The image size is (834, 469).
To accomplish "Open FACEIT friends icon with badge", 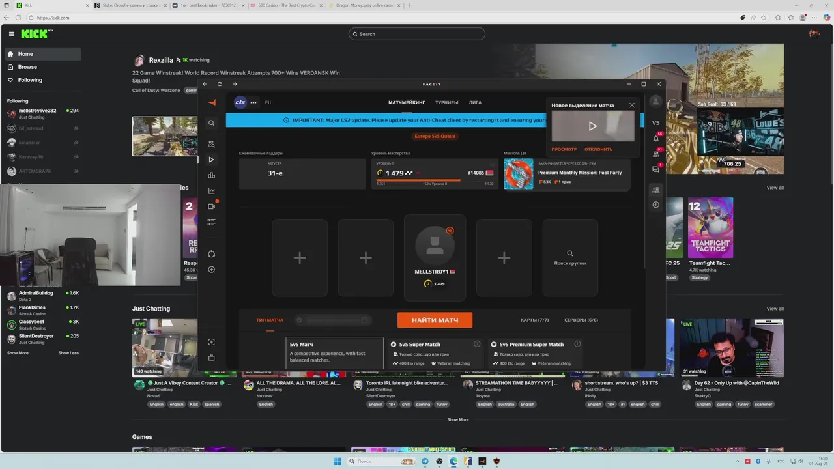I will [x=656, y=154].
